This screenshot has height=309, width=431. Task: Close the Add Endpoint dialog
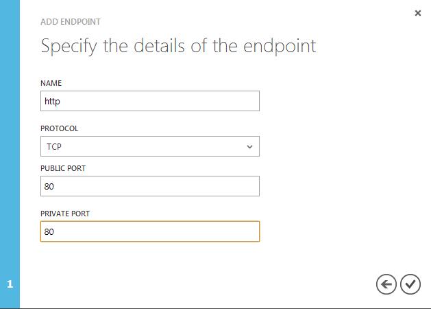click(x=418, y=13)
